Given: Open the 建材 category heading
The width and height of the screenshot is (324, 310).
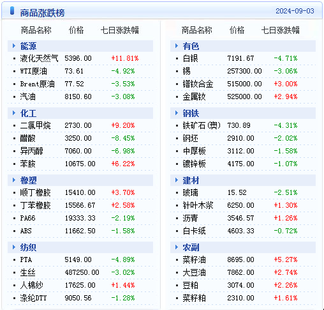Looking at the screenshot, I should point(191,180).
